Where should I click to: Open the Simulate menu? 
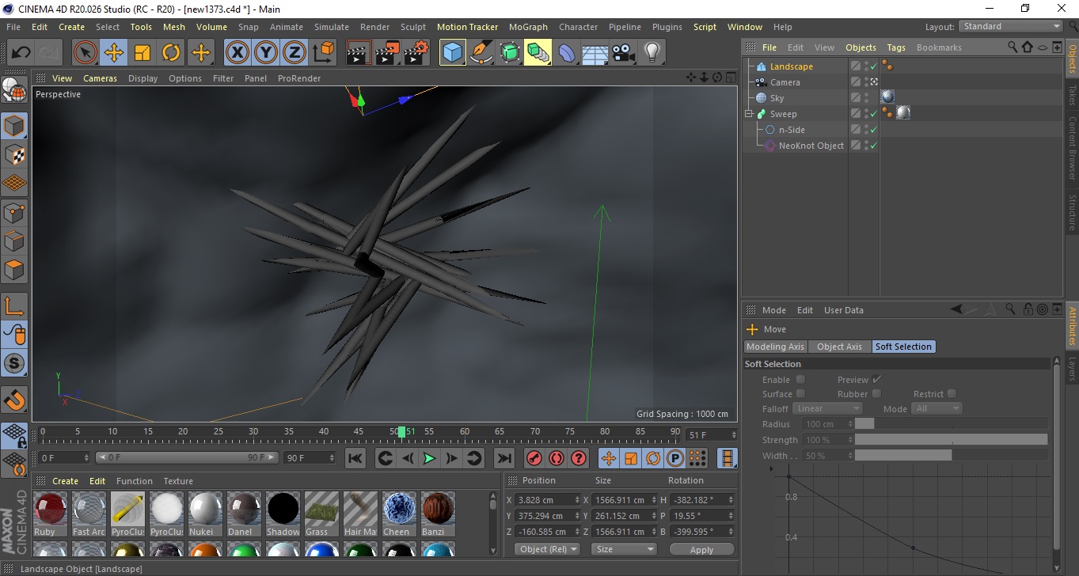click(x=332, y=27)
